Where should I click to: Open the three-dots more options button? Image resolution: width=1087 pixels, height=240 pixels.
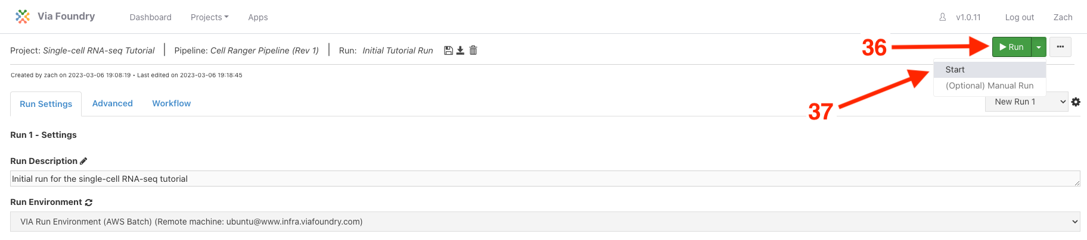pos(1060,47)
